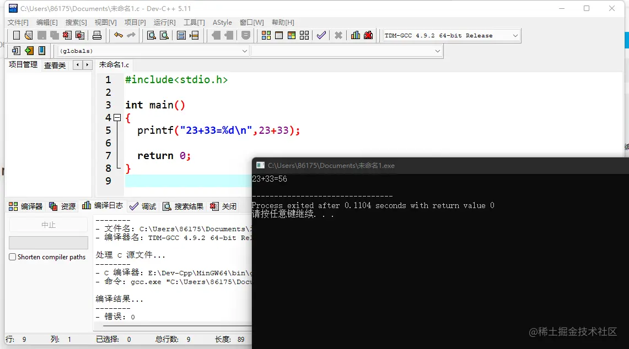Click the Close file icon with red X
The image size is (629, 349).
(x=67, y=35)
